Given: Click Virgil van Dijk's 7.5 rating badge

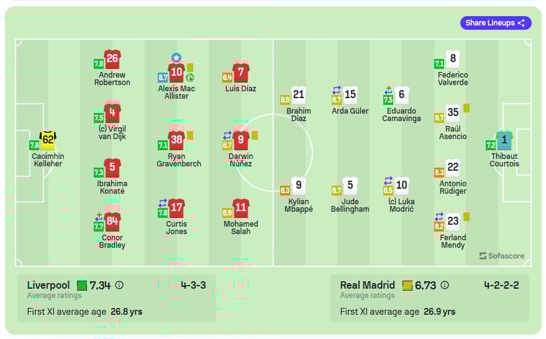Looking at the screenshot, I should pos(99,117).
